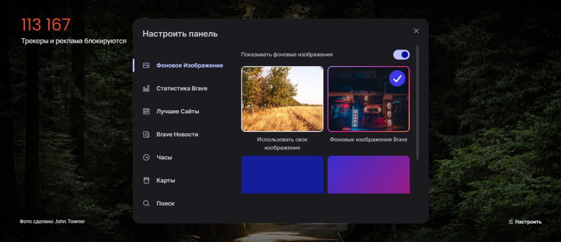This screenshot has height=242, width=561.
Task: Click the Использовать свое изображение label
Action: pyautogui.click(x=282, y=144)
